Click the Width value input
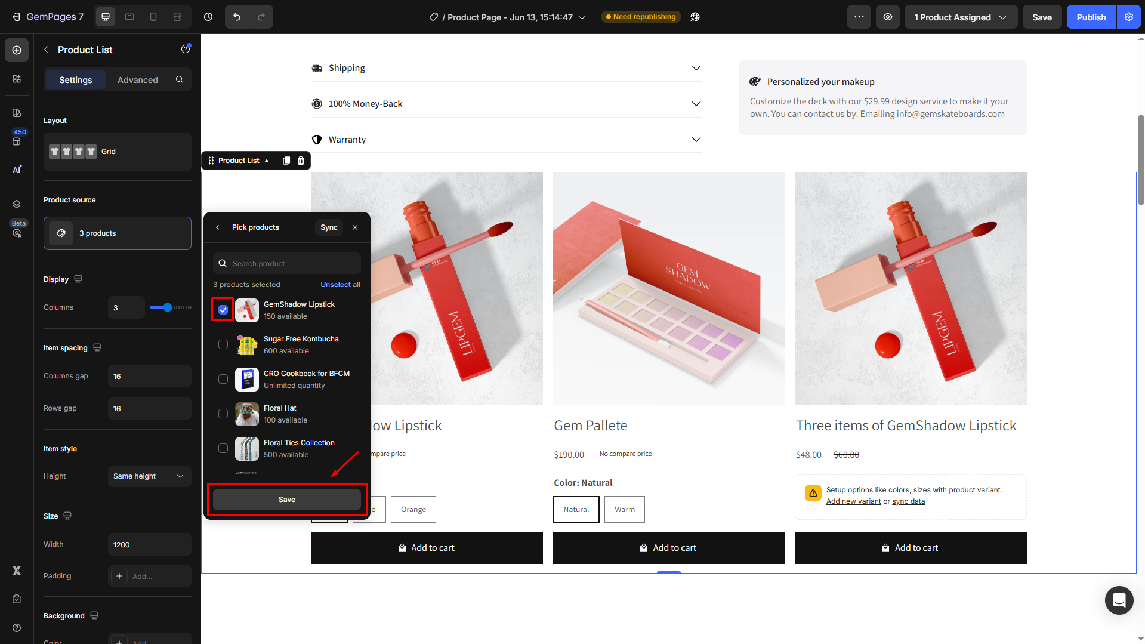1145x644 pixels. (149, 545)
